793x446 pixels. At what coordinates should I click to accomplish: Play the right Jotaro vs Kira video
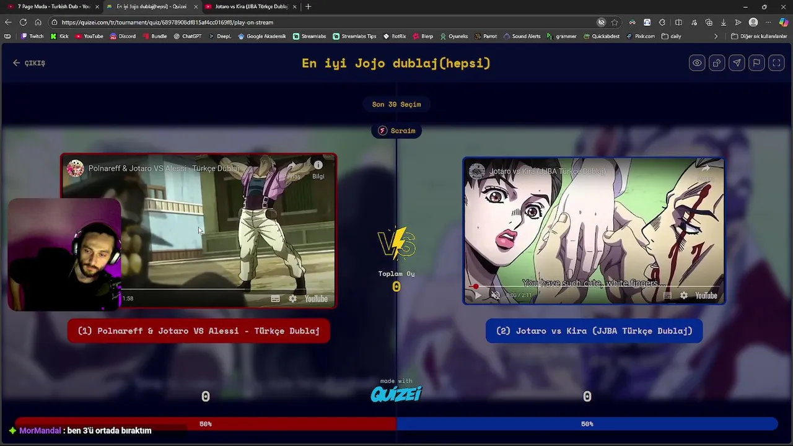pos(477,295)
